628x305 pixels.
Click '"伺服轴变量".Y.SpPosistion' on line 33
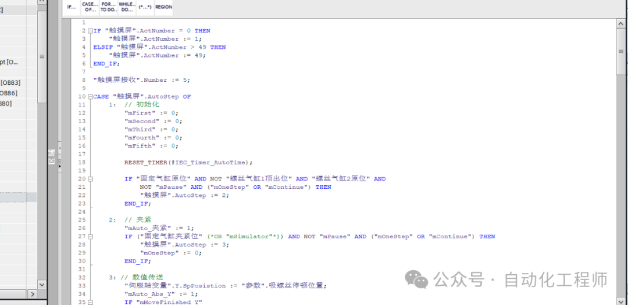[174, 286]
